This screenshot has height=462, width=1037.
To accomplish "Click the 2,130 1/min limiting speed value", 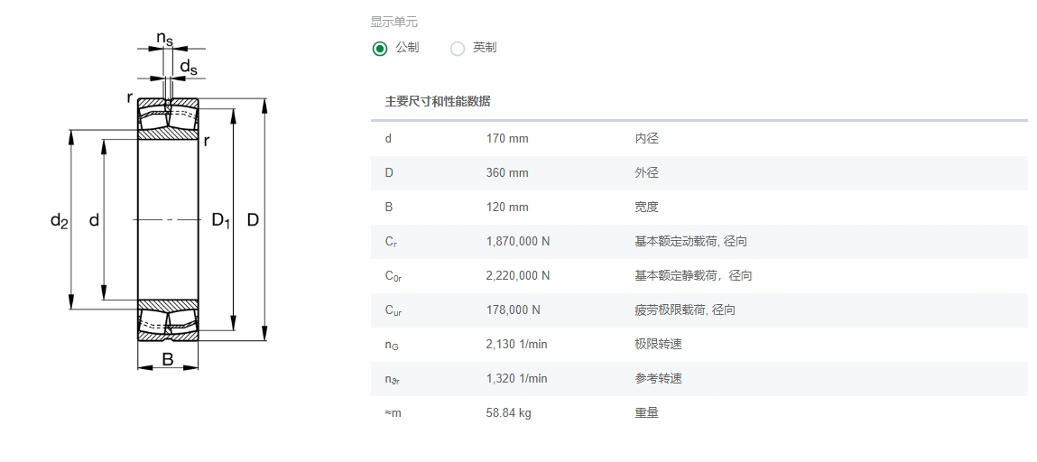I will tap(516, 345).
